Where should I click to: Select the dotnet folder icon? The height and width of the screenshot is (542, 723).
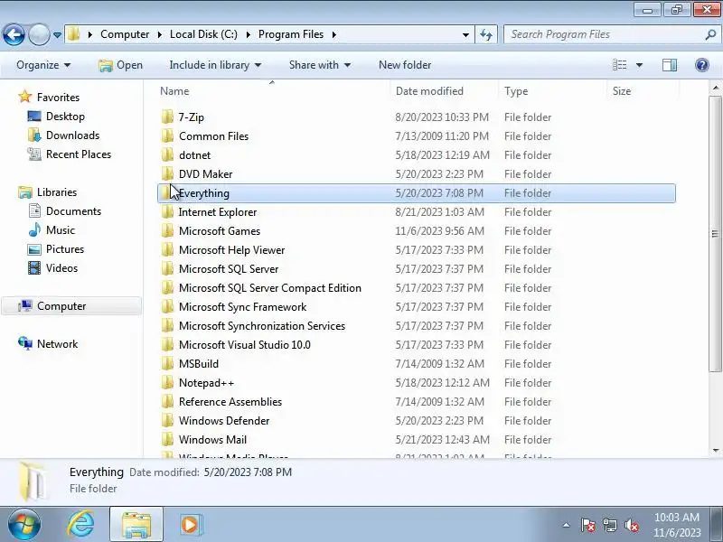point(167,154)
